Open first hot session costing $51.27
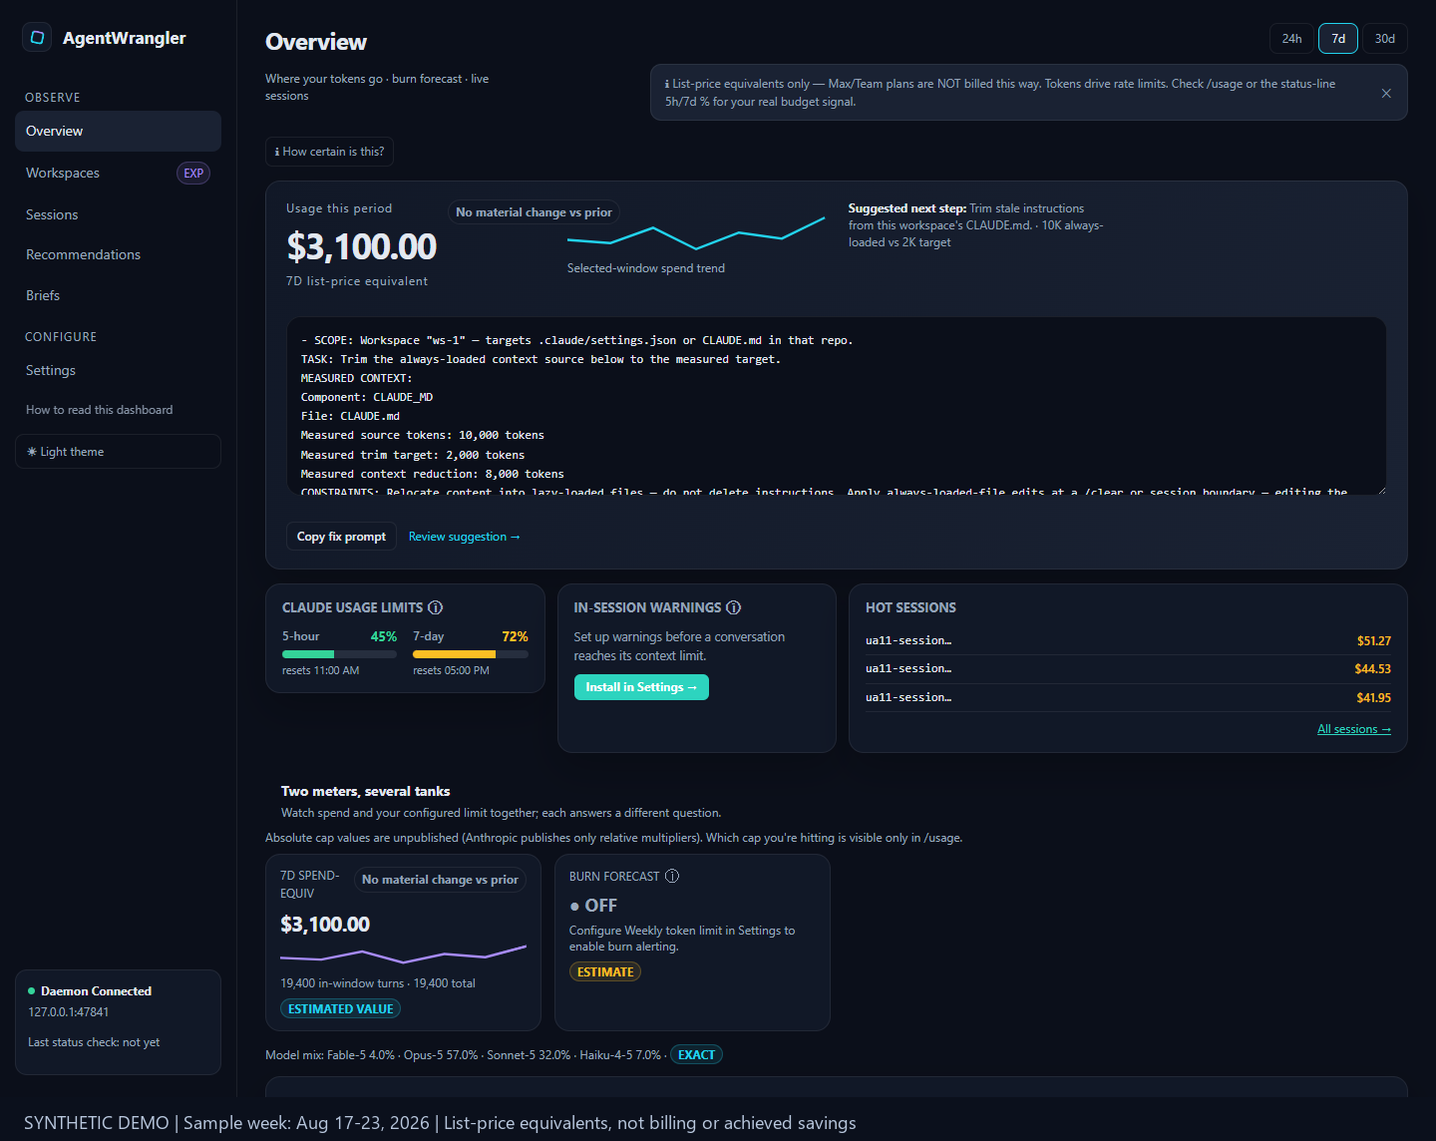The image size is (1436, 1141). tap(1128, 640)
